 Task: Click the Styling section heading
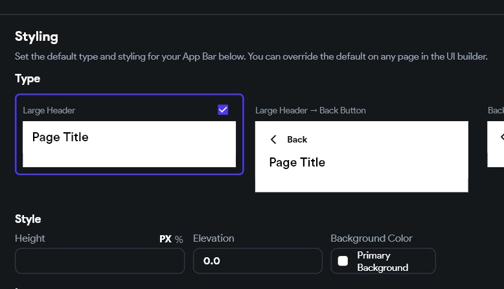pos(36,36)
